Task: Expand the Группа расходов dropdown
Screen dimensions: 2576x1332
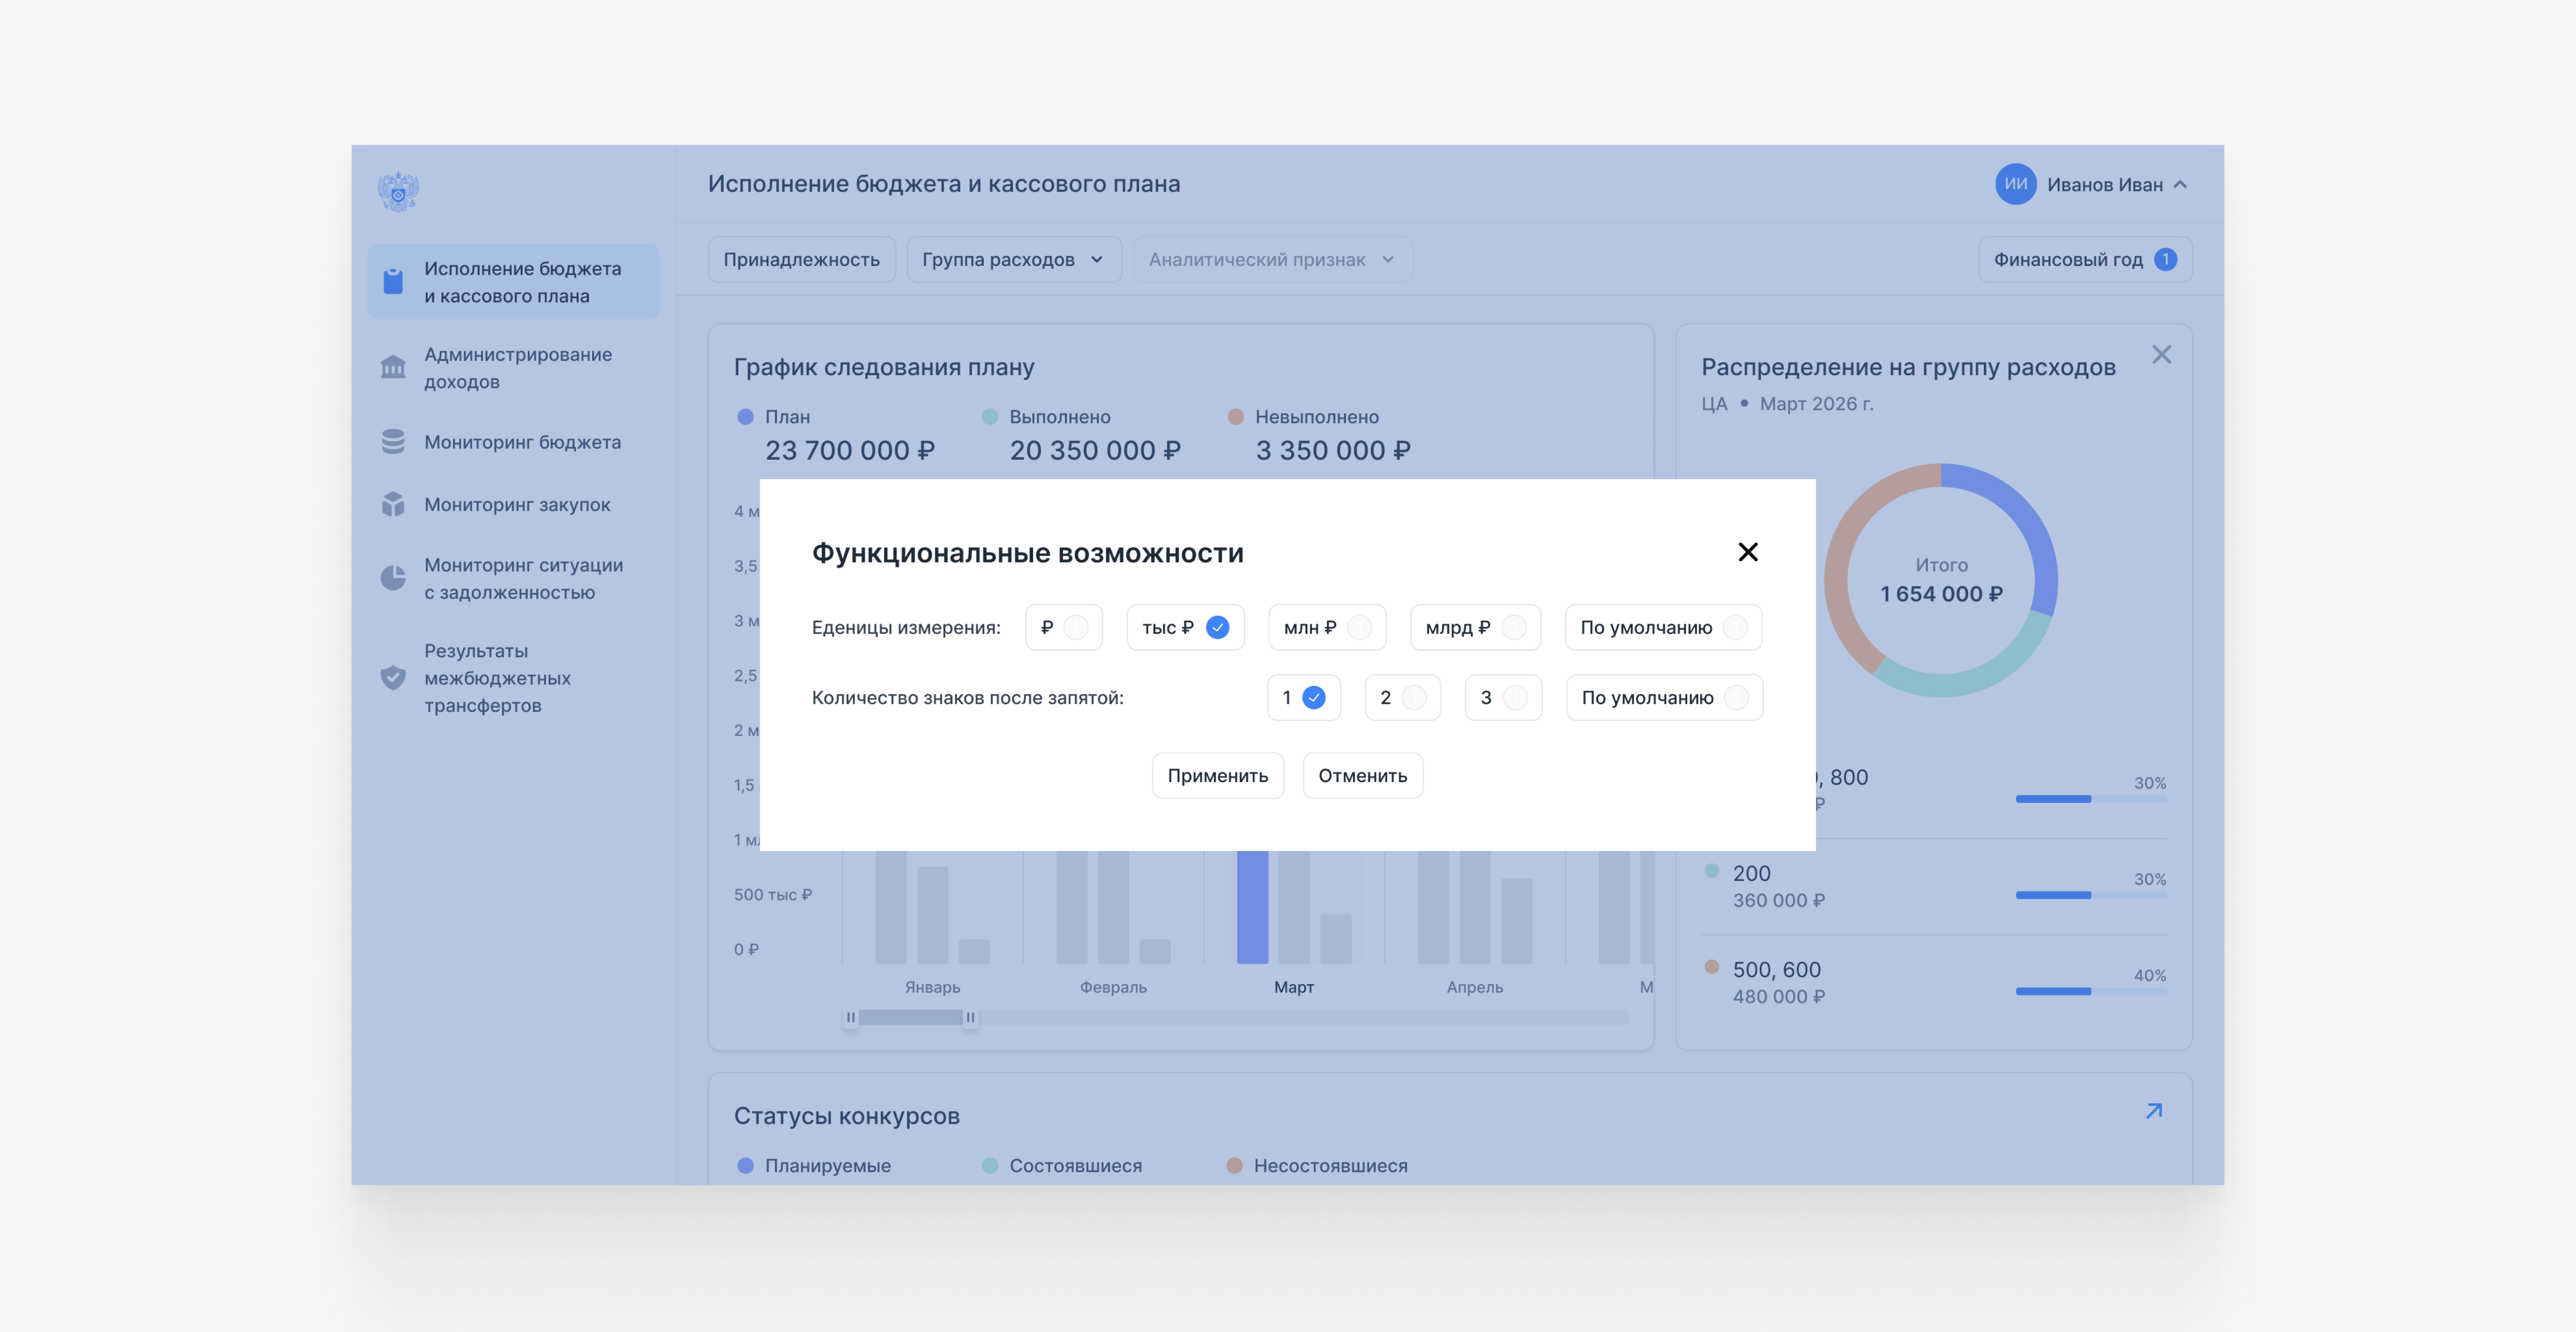Action: tap(1013, 260)
